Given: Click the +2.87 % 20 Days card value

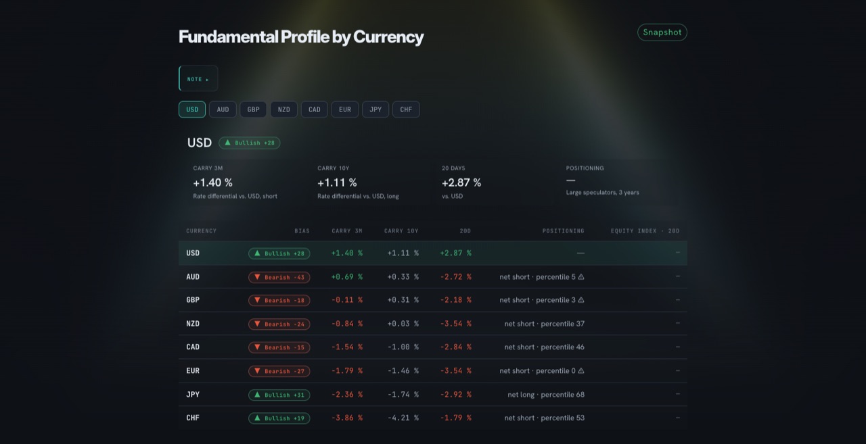Looking at the screenshot, I should coord(461,182).
